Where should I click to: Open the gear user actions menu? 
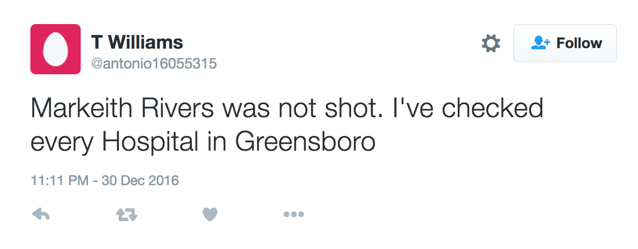(x=491, y=43)
